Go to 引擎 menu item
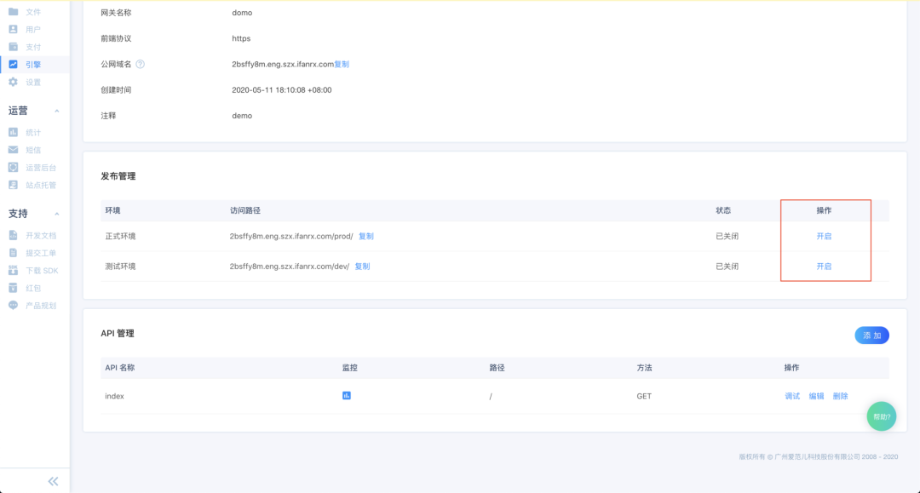This screenshot has width=920, height=493. tap(33, 65)
